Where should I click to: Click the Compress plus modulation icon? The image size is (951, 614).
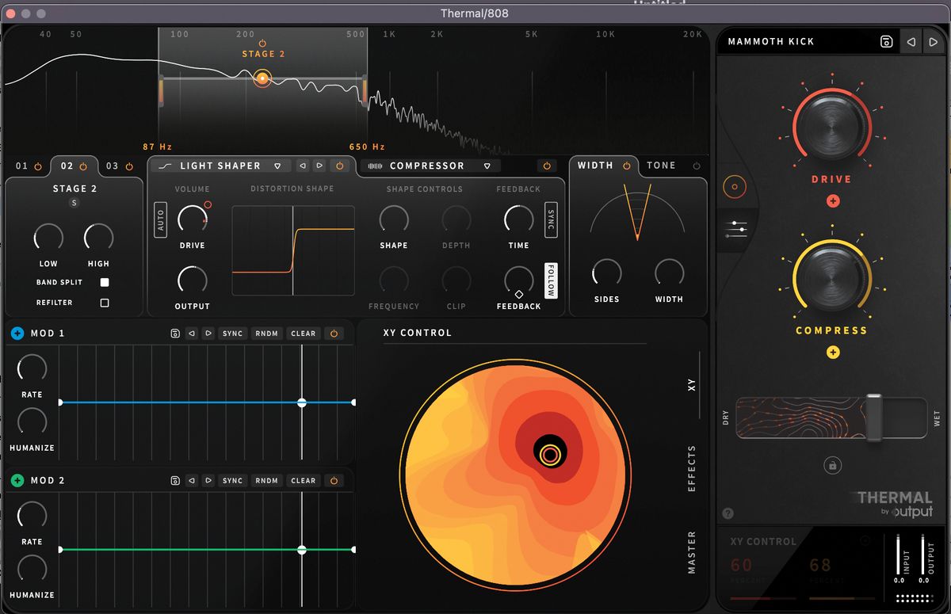(833, 353)
